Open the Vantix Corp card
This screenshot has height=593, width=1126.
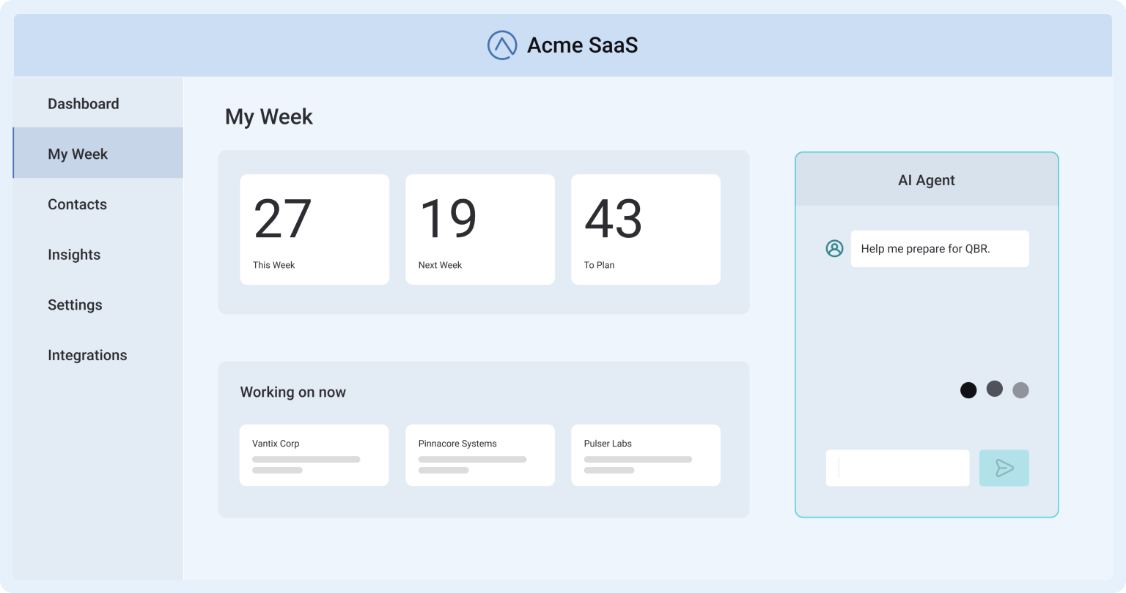[314, 455]
